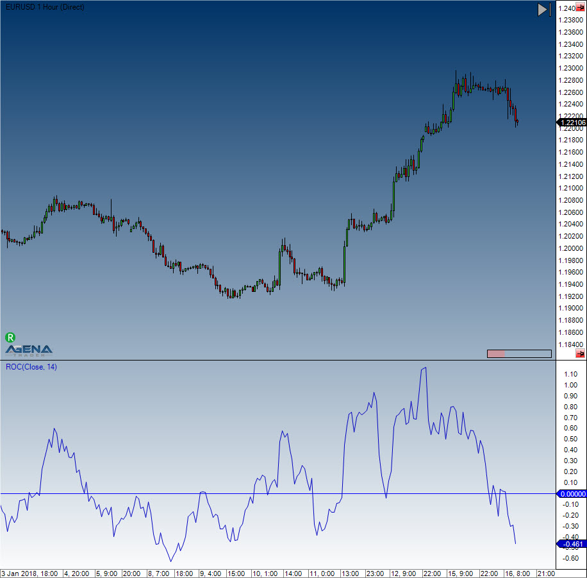Image resolution: width=587 pixels, height=578 pixels.
Task: Click the EURUSD 1 Hour (Direct) title
Action: (x=44, y=6)
